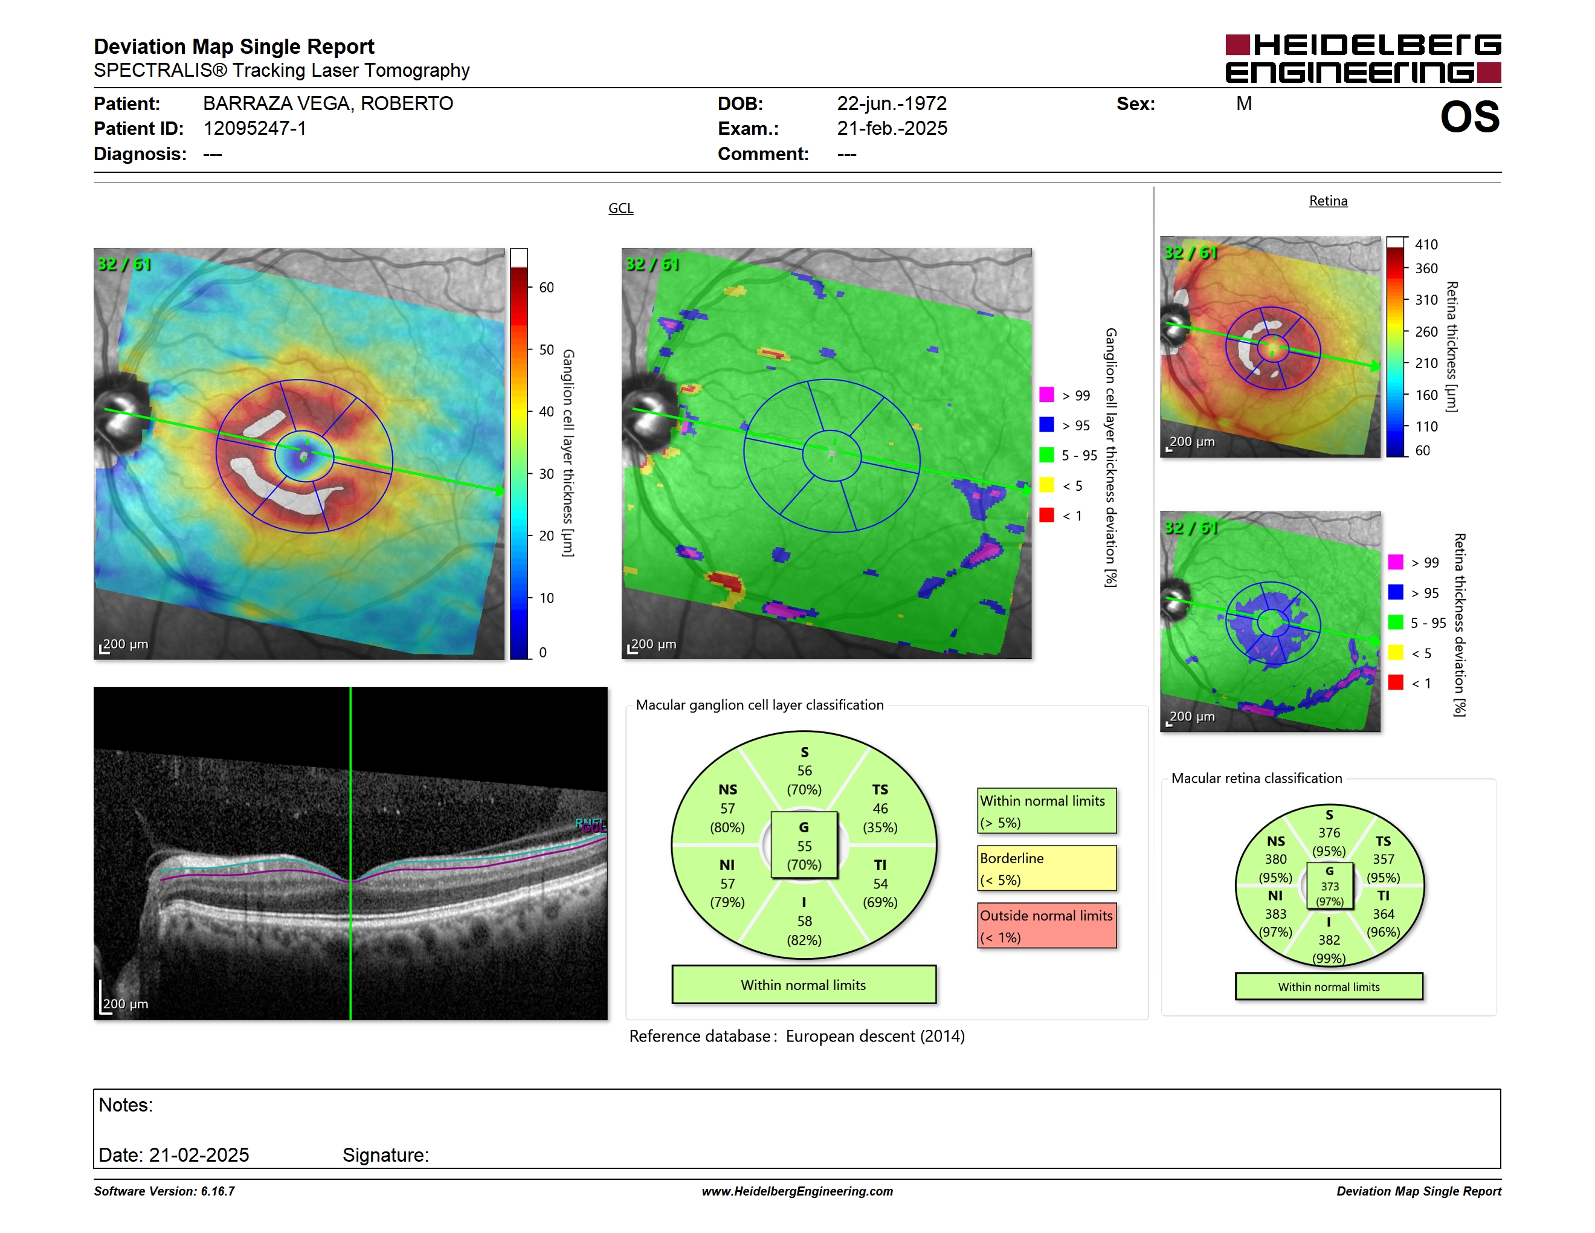Click green 5-95 swatch in retina legend
Screen dimensions: 1595x1233
tap(1396, 623)
